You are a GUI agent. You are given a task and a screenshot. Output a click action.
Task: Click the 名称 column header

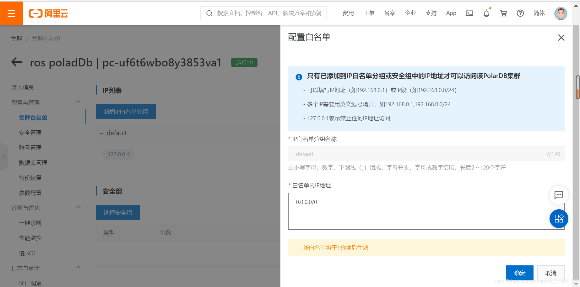point(165,233)
